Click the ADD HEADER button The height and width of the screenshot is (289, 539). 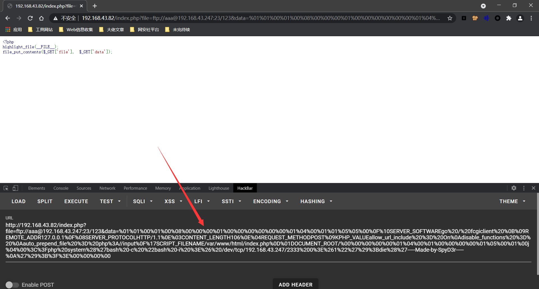tap(296, 285)
